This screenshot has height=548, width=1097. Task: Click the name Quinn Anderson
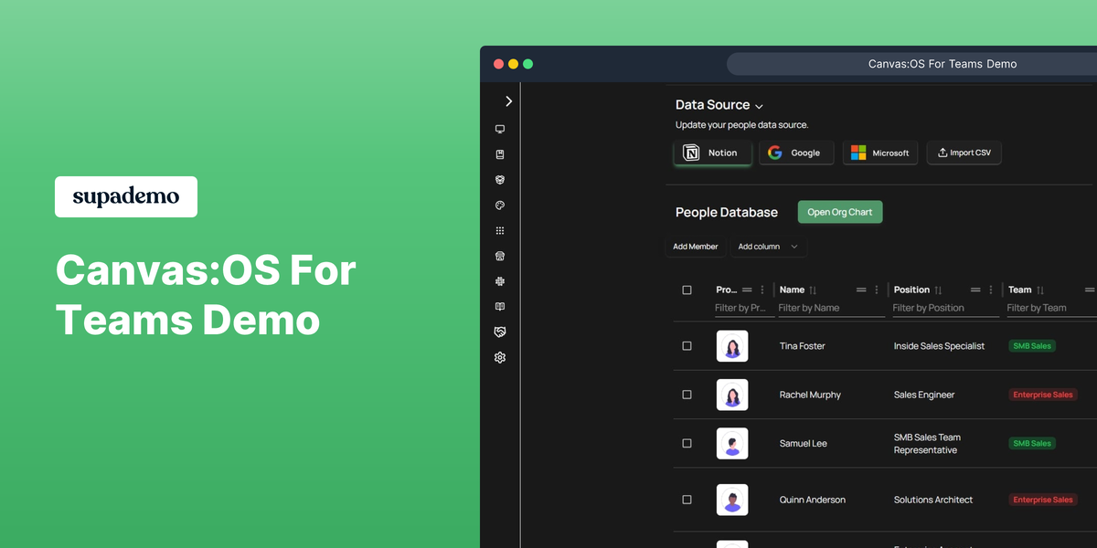click(x=813, y=500)
